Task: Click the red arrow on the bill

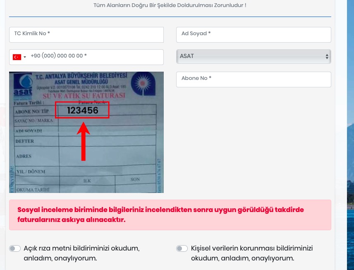Action: point(84,141)
